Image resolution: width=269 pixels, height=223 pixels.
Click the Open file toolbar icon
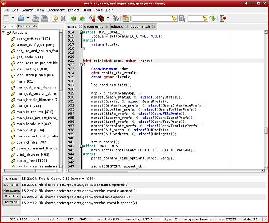(21, 18)
